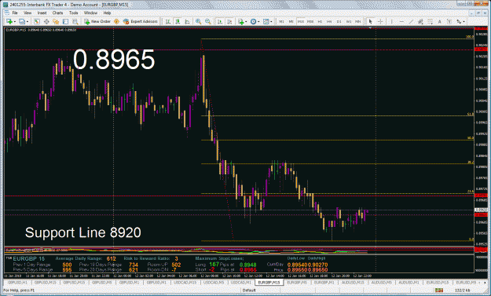The height and width of the screenshot is (296, 491).
Task: Toggle the Expert Advisors button
Action: tap(141, 21)
